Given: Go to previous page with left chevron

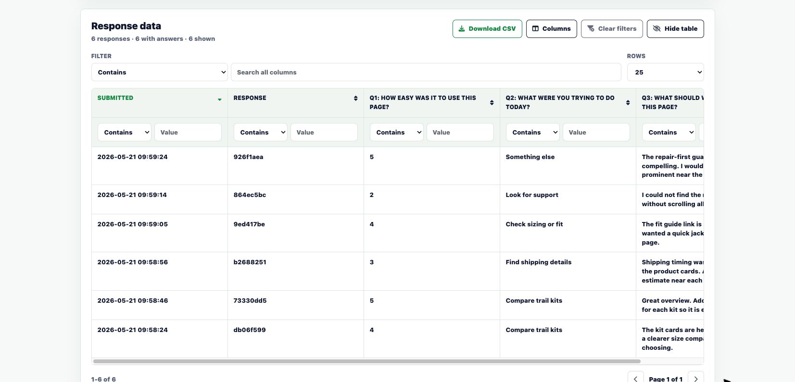Looking at the screenshot, I should tap(635, 379).
